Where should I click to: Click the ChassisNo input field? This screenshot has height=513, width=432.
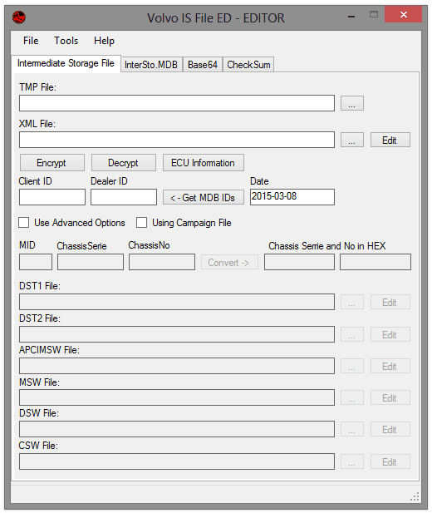click(161, 262)
